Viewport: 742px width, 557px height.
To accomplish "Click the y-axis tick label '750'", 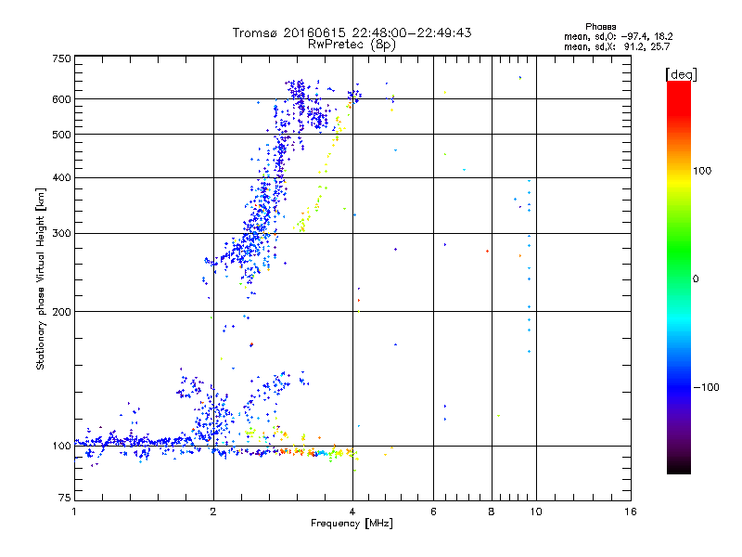I will click(62, 58).
